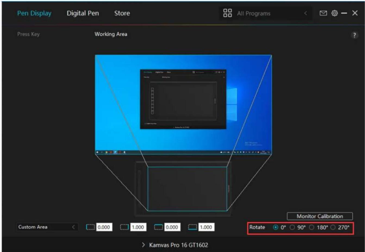The image size is (365, 252).
Task: Click the top edge area icon
Action: 158,227
